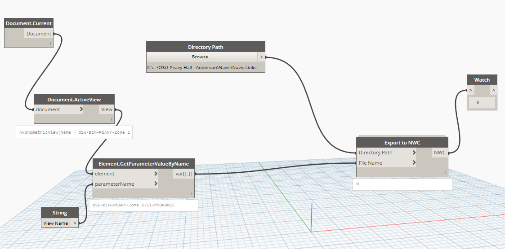Image resolution: width=505 pixels, height=249 pixels.
Task: Edit the View Name string input field
Action: (x=56, y=223)
